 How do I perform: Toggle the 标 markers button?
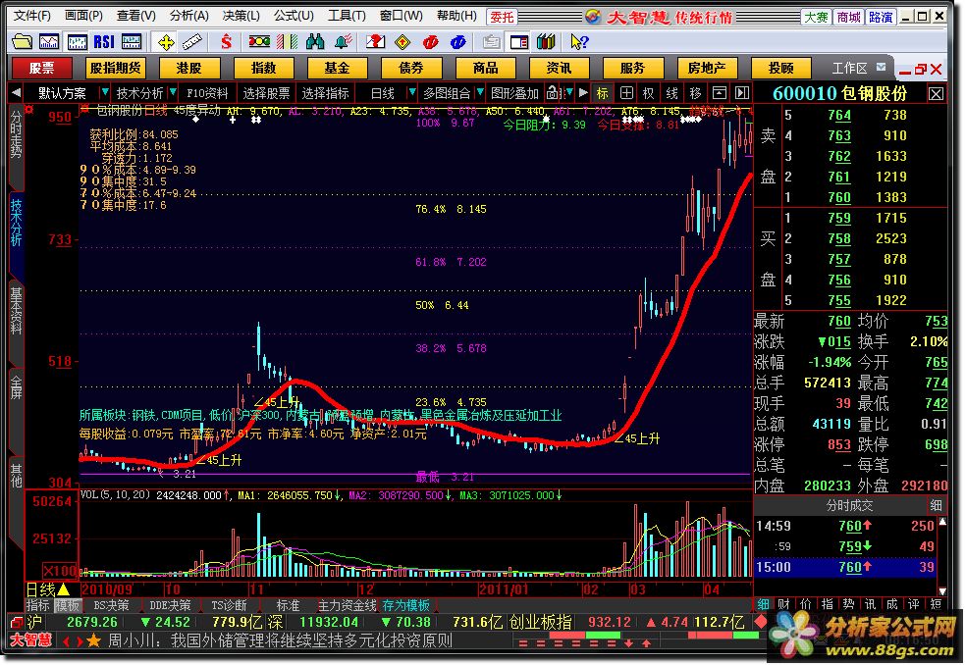point(603,93)
